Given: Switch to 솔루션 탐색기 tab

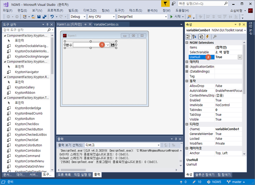Looking at the screenshot, I should [x=205, y=175].
